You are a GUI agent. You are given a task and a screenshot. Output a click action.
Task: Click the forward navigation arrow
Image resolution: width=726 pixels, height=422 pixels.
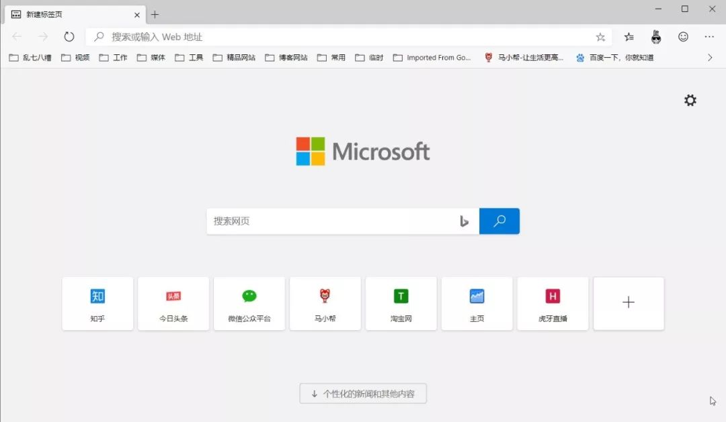[42, 36]
